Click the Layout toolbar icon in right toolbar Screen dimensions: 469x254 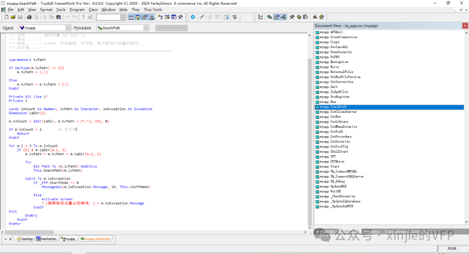click(305, 17)
